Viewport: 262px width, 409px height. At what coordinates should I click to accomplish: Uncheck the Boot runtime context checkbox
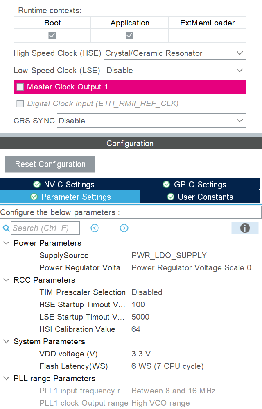pyautogui.click(x=52, y=36)
